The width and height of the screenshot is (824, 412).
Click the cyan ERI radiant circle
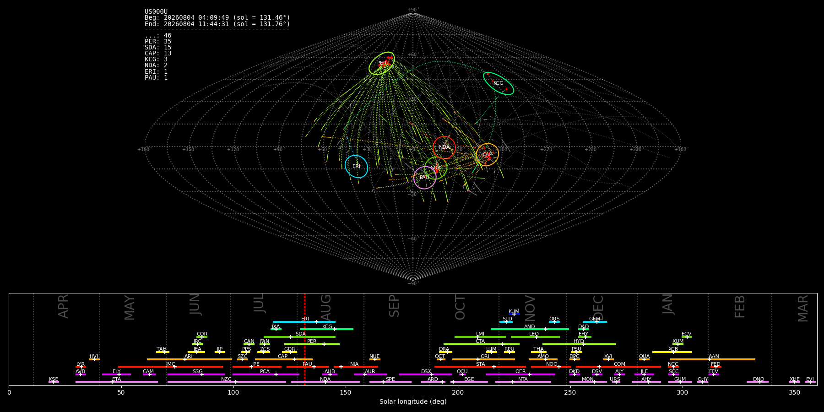point(356,166)
